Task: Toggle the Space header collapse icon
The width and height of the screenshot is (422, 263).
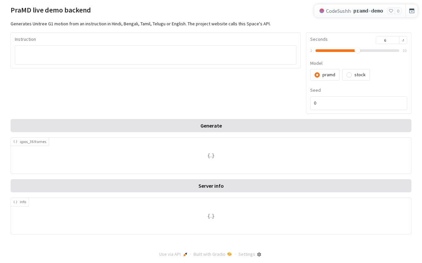Action: [412, 11]
